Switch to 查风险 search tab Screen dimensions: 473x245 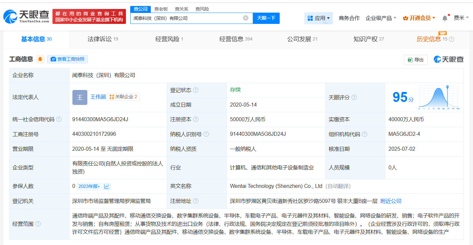[202, 9]
